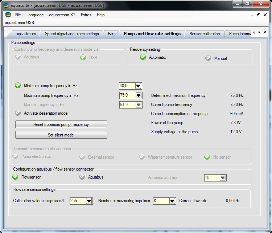Switch to Speed signal and alarm settings tab

(x=72, y=34)
